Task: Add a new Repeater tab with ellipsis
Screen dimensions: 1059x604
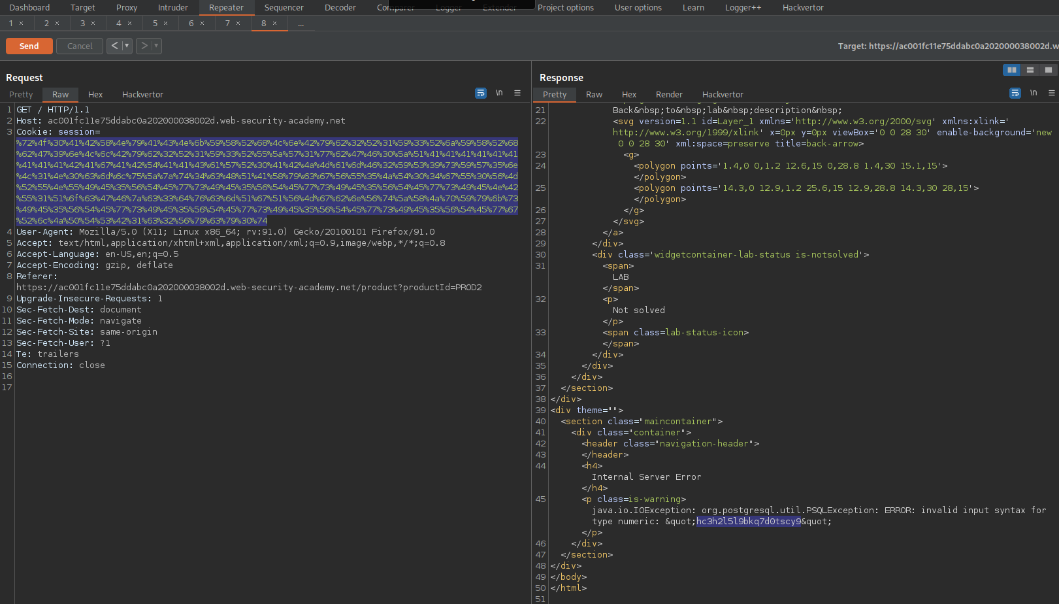Action: coord(301,24)
